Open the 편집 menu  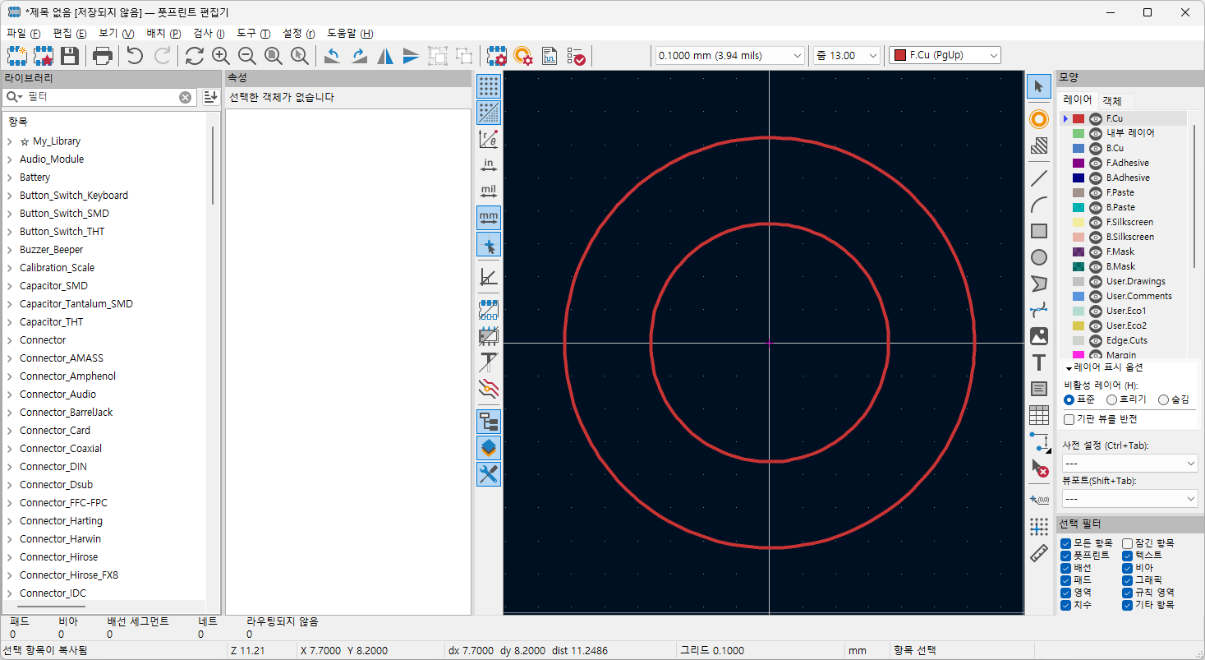(70, 34)
